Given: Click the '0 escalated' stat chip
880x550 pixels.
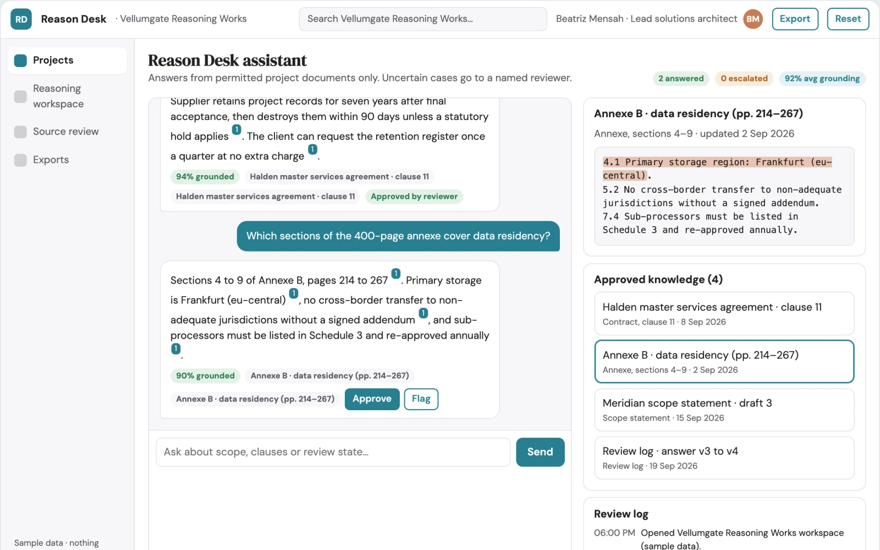Looking at the screenshot, I should point(744,79).
